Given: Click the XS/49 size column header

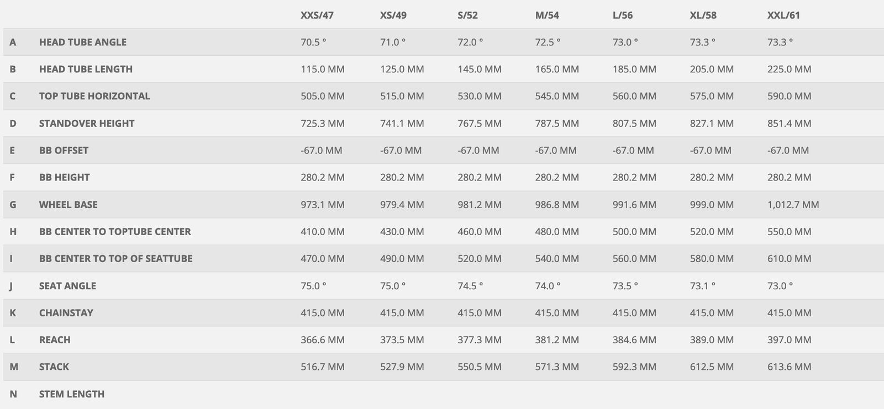Looking at the screenshot, I should click(x=393, y=15).
